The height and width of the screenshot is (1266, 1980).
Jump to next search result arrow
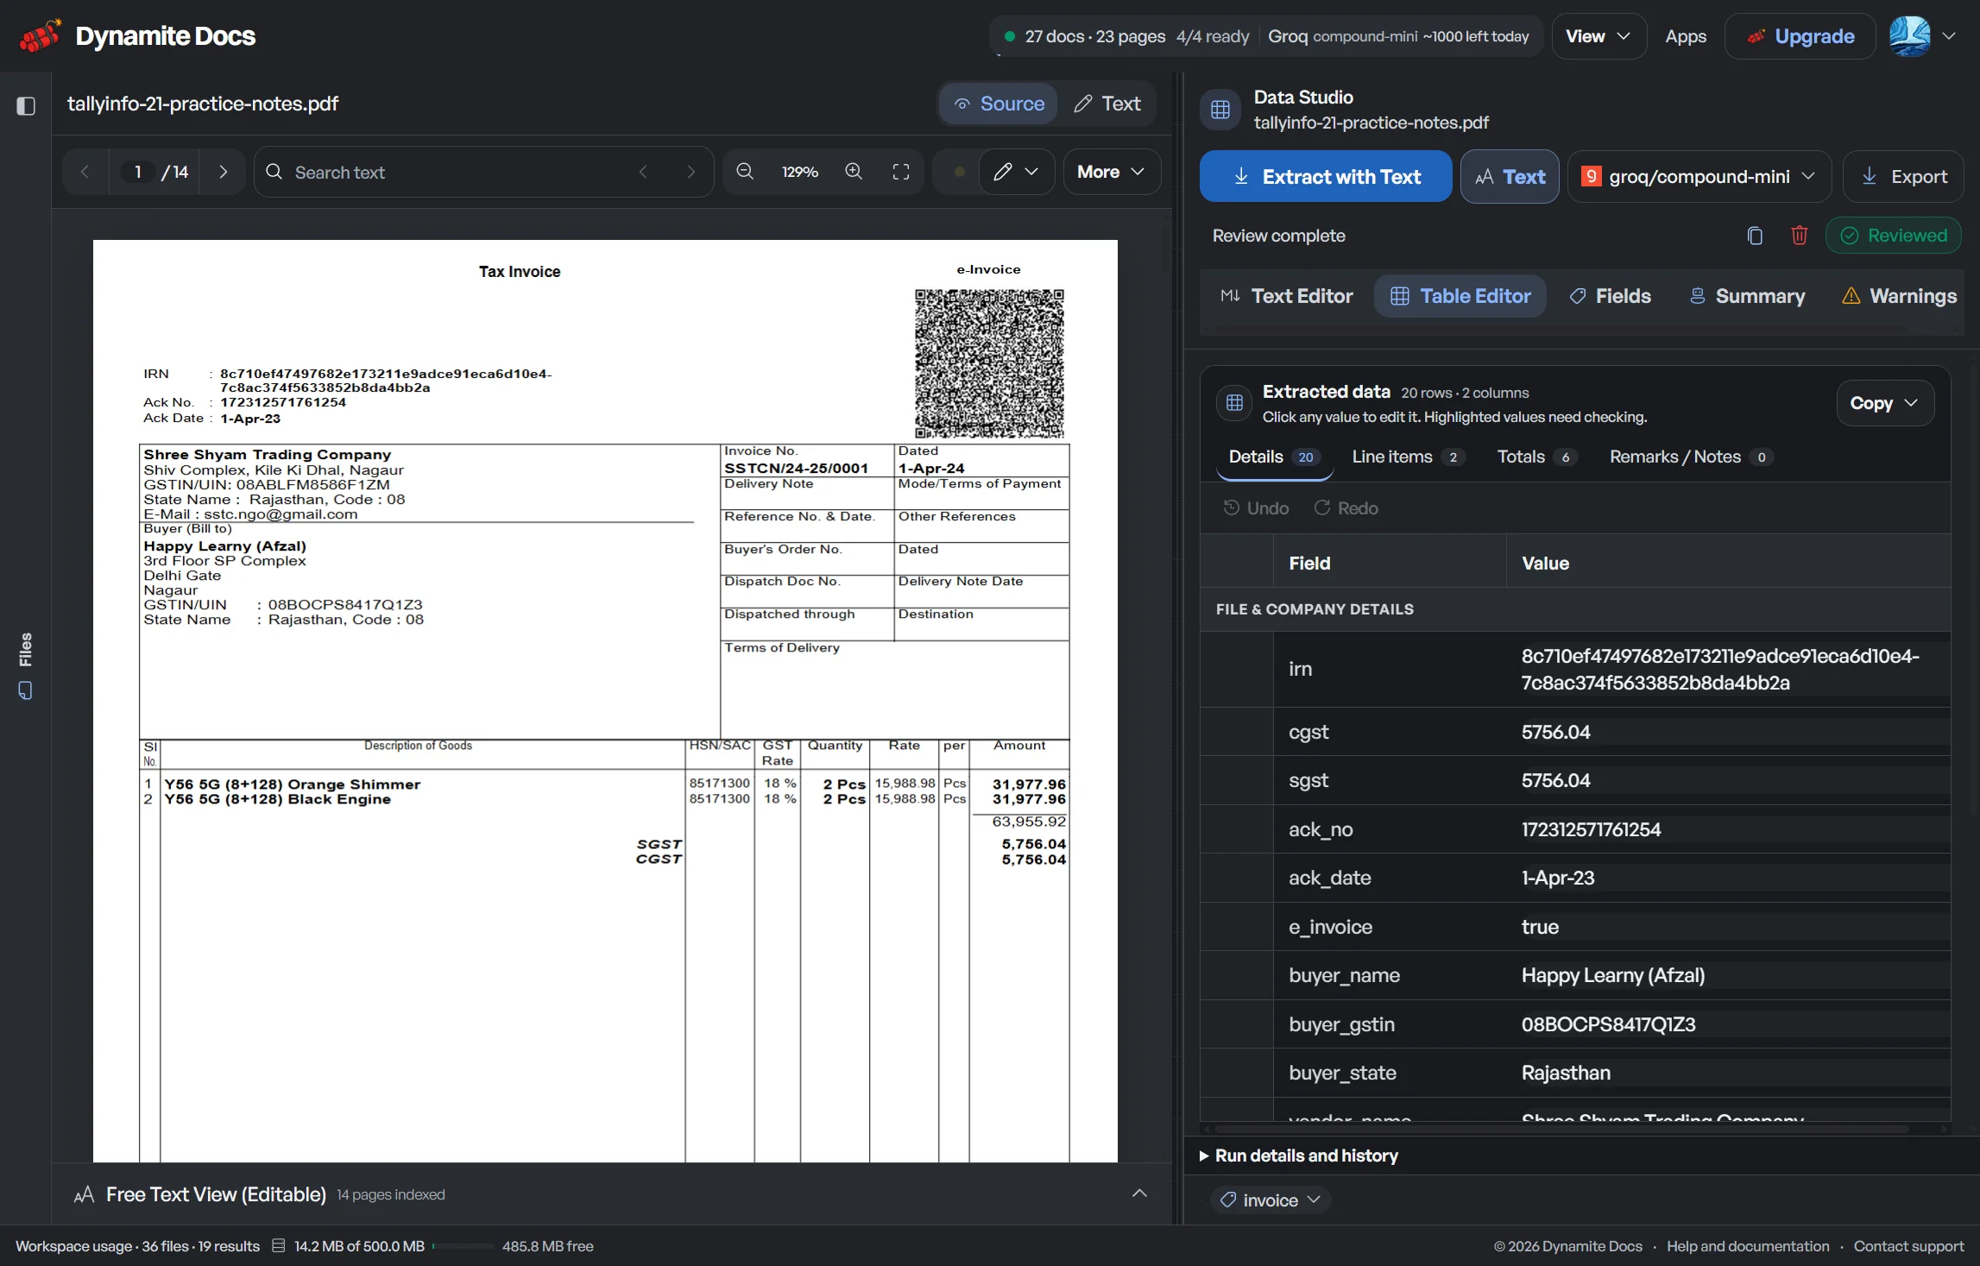point(690,172)
